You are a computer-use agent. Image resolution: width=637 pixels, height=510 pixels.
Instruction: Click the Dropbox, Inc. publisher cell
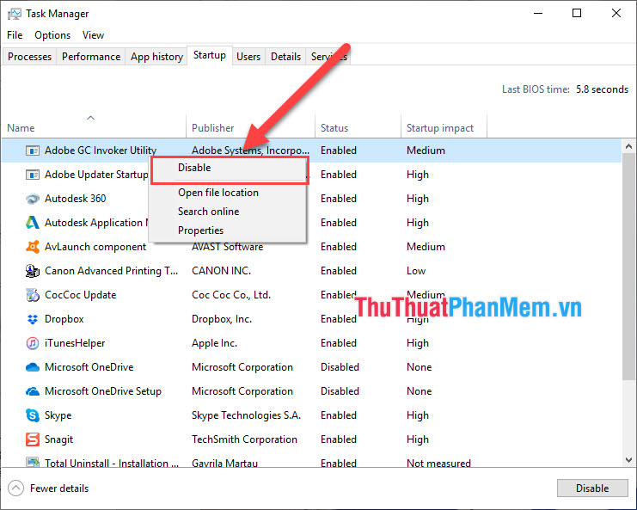point(222,319)
